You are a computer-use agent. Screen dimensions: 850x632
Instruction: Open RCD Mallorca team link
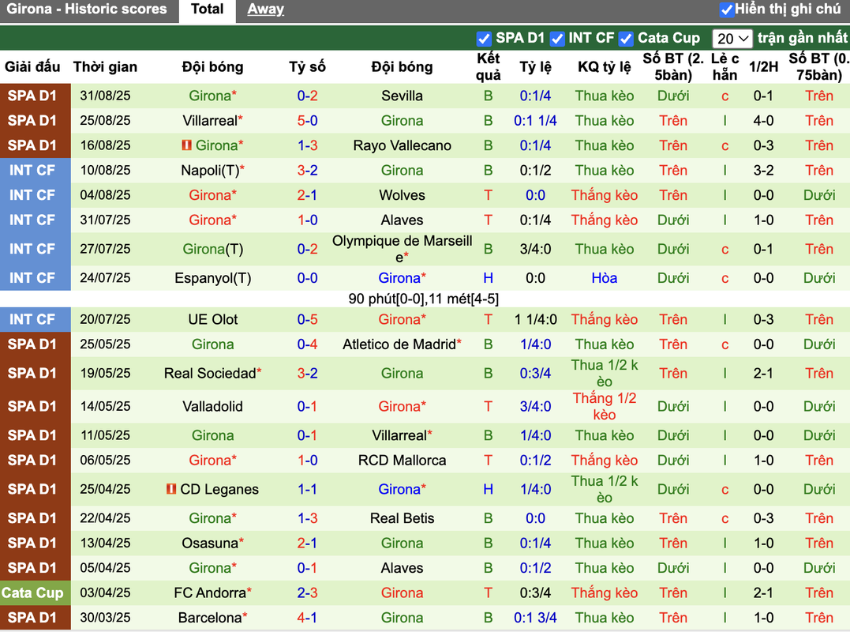[402, 460]
